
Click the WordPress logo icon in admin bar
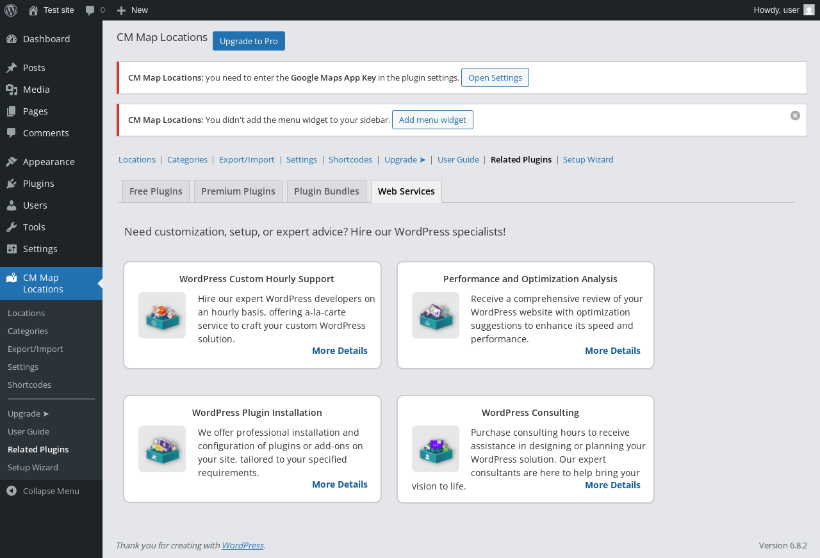pyautogui.click(x=11, y=10)
